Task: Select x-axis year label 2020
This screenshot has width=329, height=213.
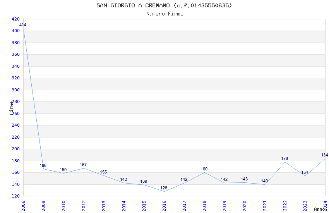Action: 245,206
